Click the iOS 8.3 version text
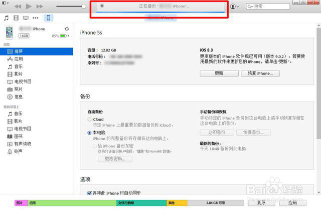 [x=206, y=50]
